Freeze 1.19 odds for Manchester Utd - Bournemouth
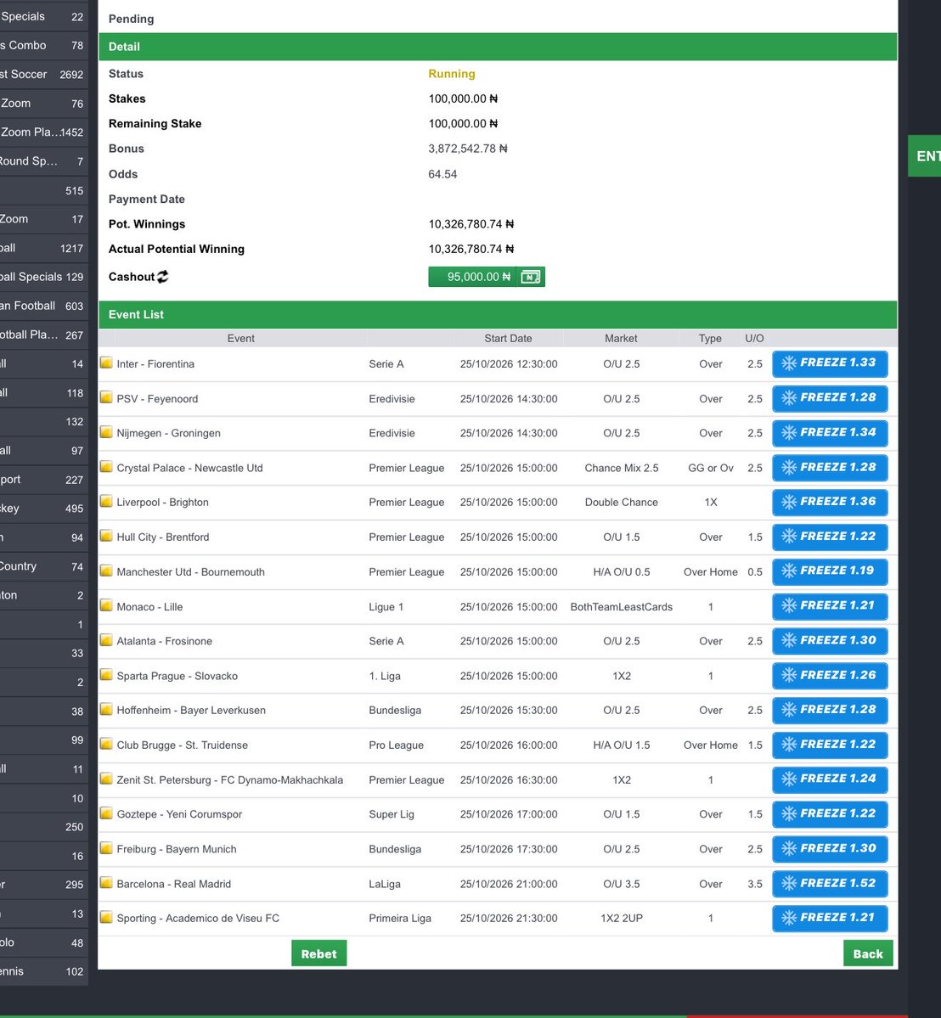Screen dimensions: 941x1018 830,571
